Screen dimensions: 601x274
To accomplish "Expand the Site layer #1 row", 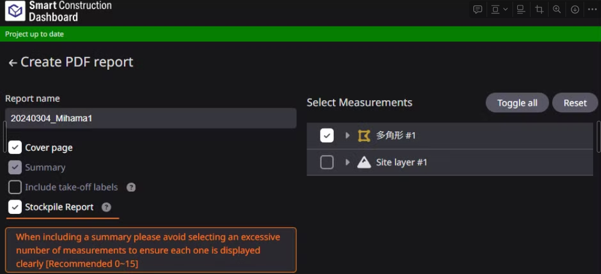I will (x=347, y=162).
